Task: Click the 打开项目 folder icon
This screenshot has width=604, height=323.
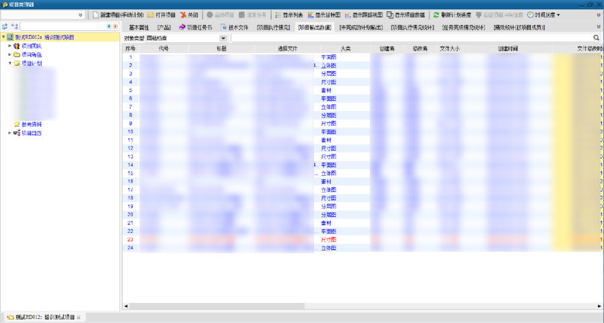Action: (151, 15)
